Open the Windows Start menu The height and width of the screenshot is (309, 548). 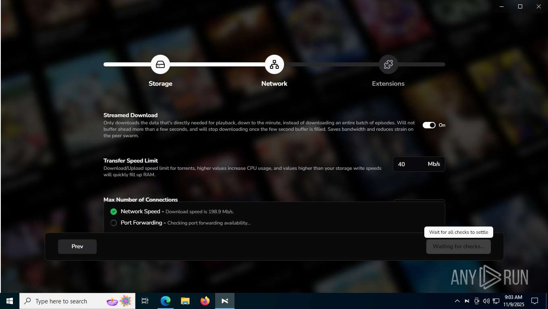(10, 301)
